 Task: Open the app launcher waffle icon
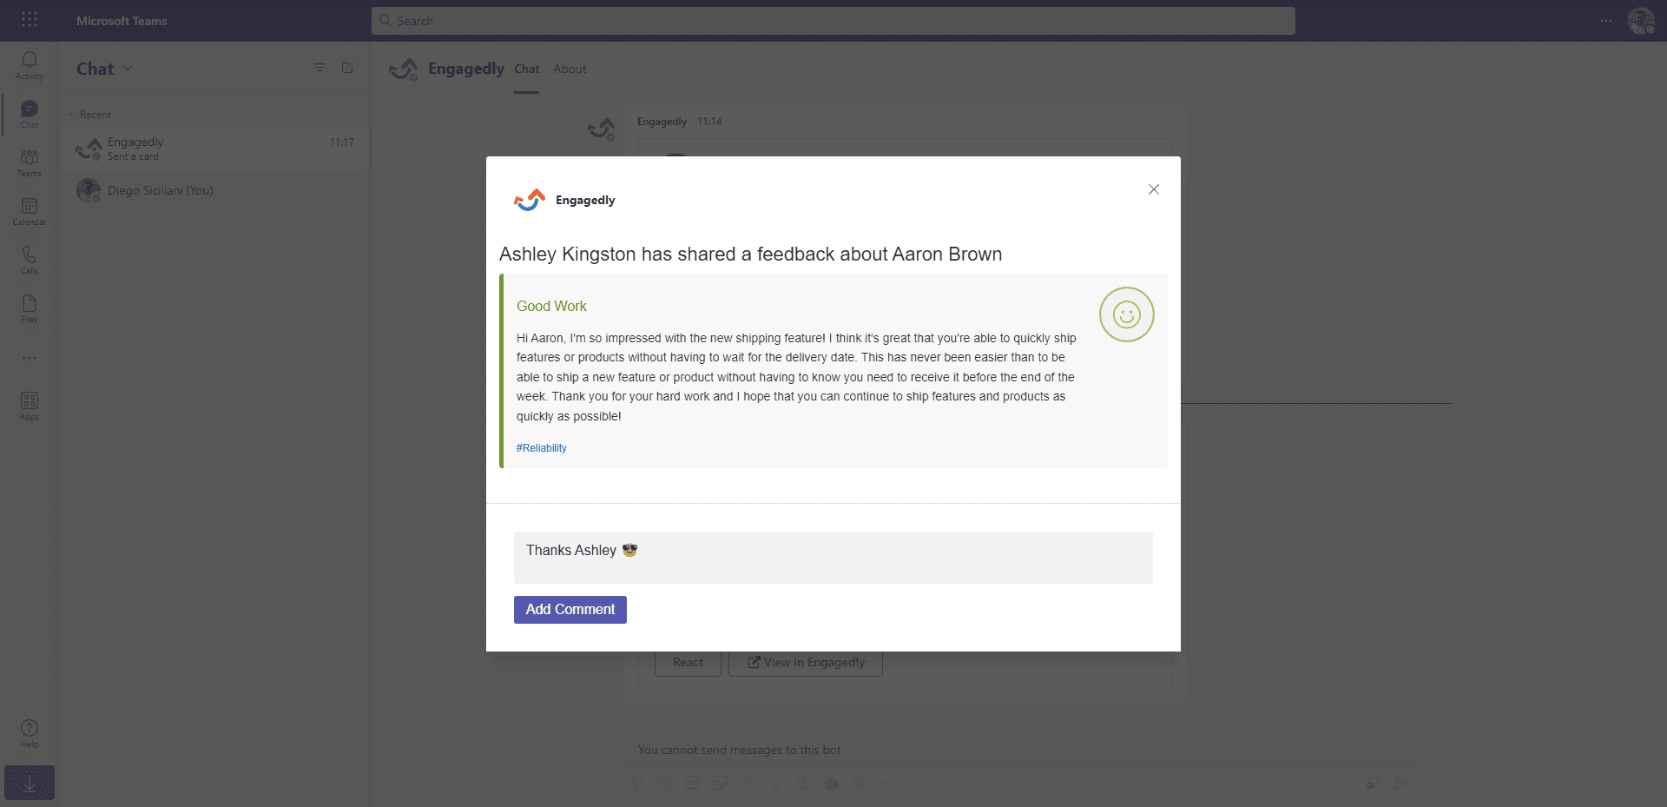pyautogui.click(x=30, y=20)
